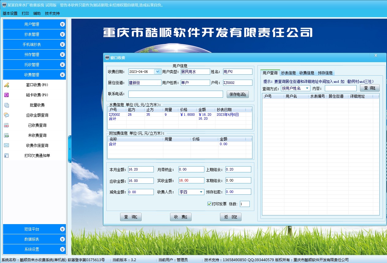The image size is (387, 263).
Task: Open the 收费日期 date dropdown
Action: click(157, 72)
